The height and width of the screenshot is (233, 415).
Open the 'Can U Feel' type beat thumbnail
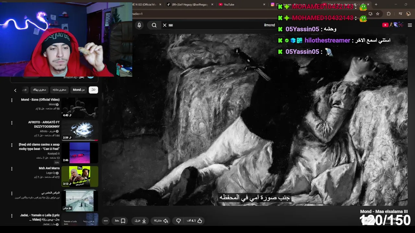tap(80, 153)
